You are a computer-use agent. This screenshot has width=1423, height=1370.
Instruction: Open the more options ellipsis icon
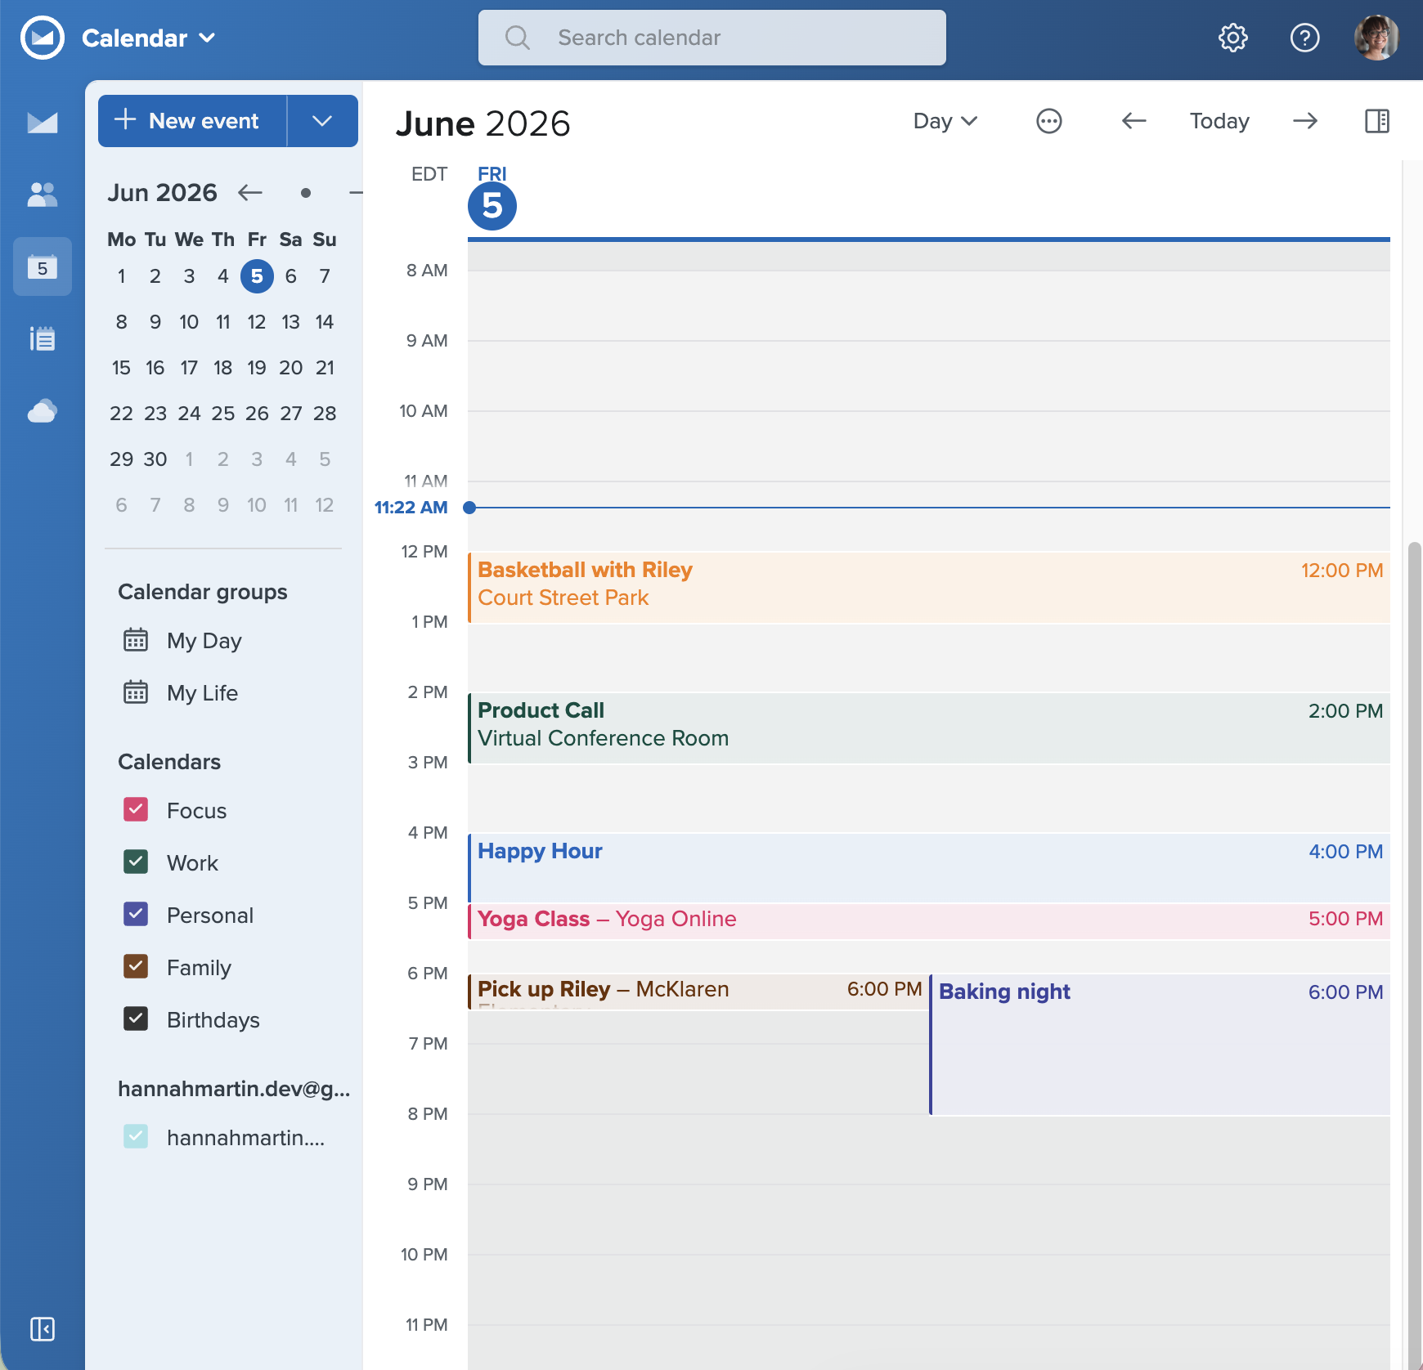pos(1049,121)
